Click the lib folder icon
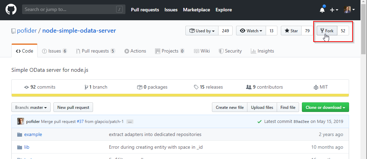The width and height of the screenshot is (367, 159). tap(19, 147)
